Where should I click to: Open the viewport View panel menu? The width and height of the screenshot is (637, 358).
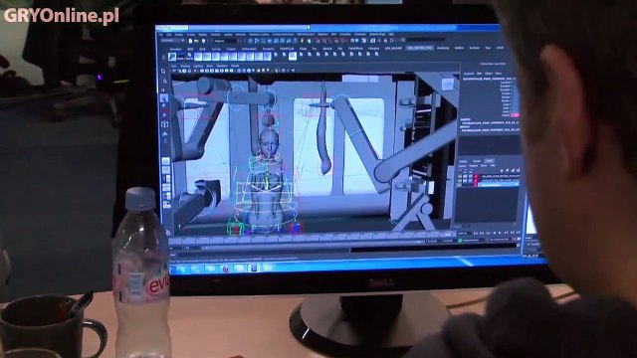coord(174,67)
